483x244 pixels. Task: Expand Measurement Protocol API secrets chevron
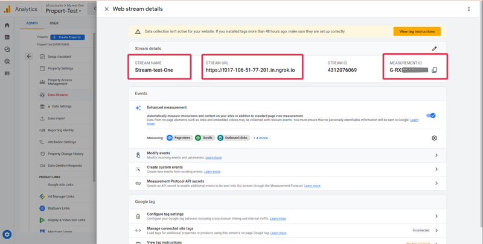[437, 183]
